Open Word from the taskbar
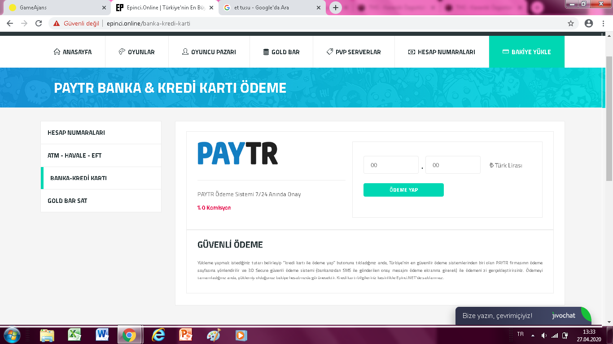 point(102,335)
